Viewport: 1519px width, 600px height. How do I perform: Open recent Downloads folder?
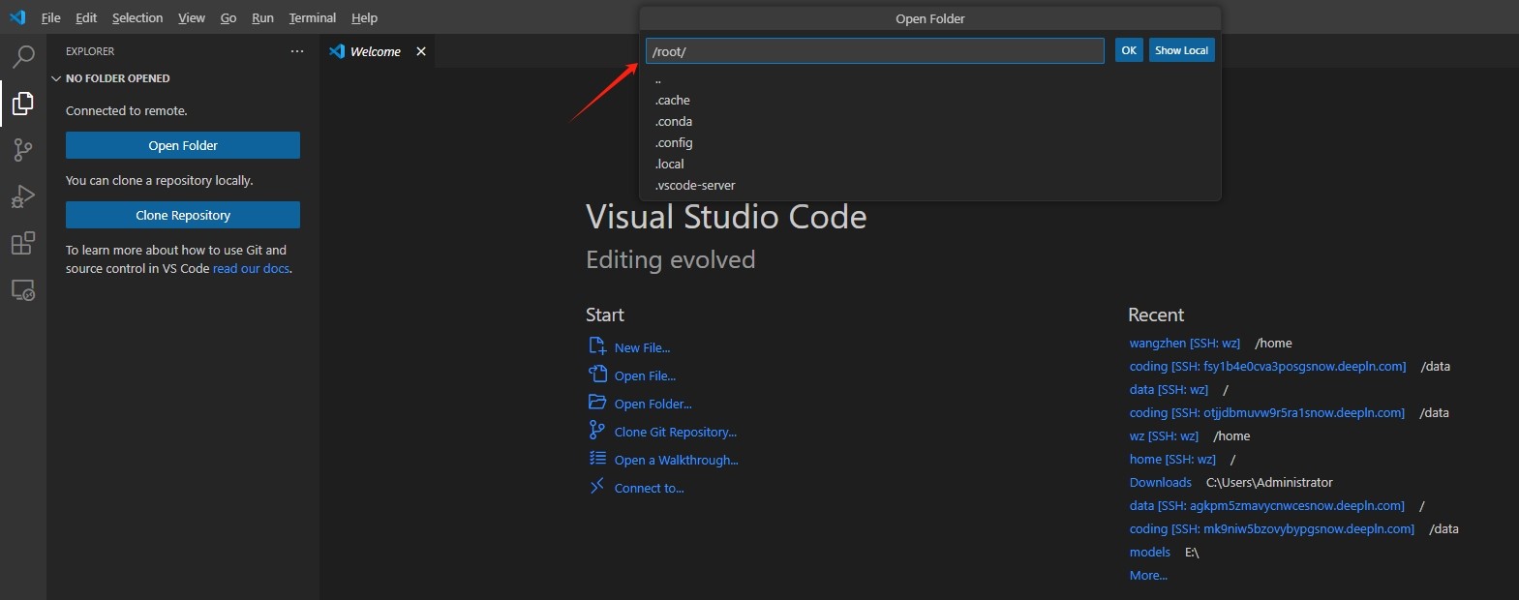point(1160,482)
